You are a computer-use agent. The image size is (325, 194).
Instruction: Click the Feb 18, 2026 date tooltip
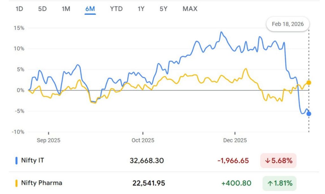click(288, 24)
